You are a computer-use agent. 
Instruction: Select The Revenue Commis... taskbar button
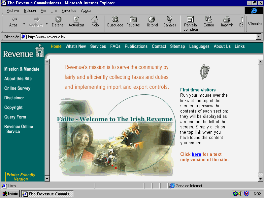(x=48, y=194)
